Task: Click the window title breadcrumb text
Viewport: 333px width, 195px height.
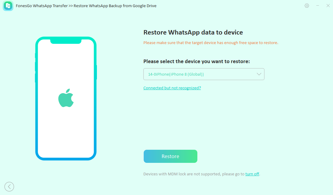Action: [86, 6]
